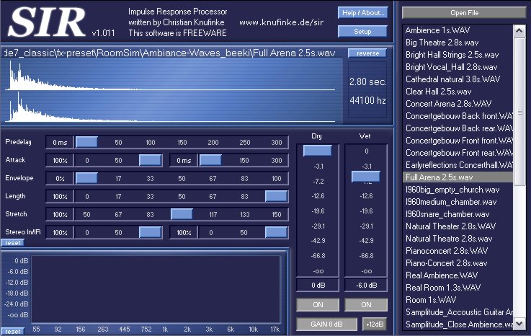Click the impulse response waveform display
Screen dimensions: 531x336
pos(172,91)
